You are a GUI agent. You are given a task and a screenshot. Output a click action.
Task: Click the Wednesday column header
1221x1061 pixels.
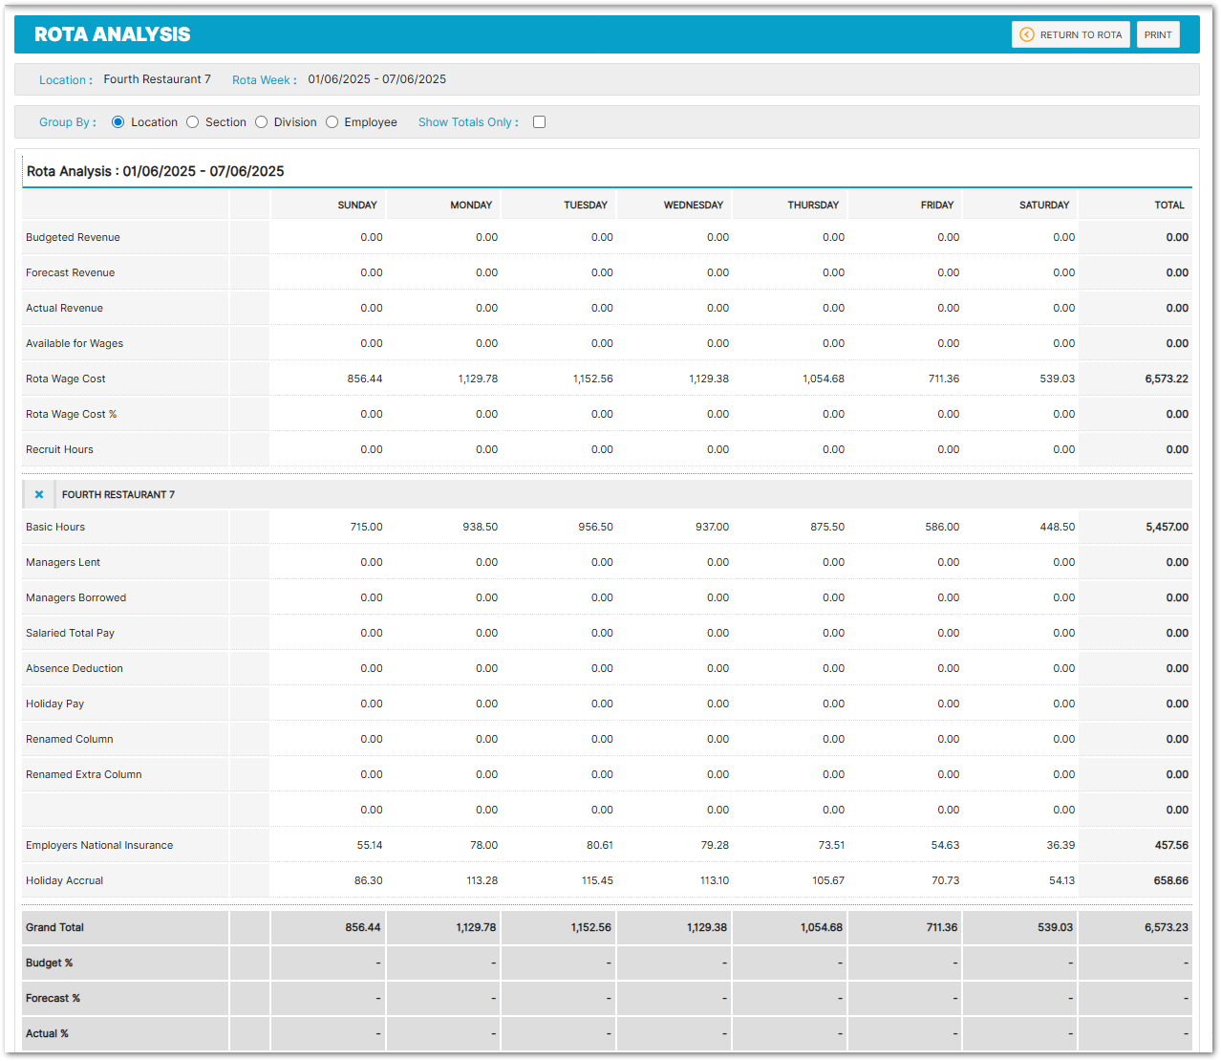pos(693,206)
